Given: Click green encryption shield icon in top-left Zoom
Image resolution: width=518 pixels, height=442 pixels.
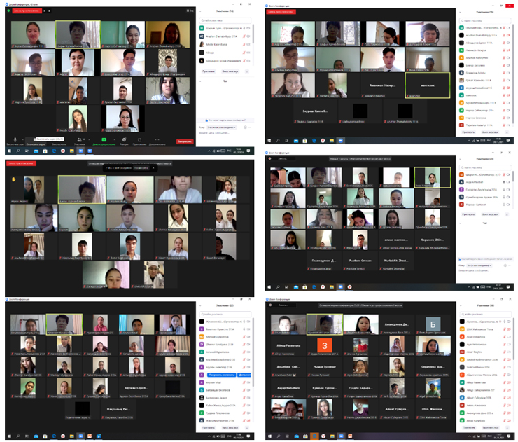Looking at the screenshot, I should click(8, 11).
